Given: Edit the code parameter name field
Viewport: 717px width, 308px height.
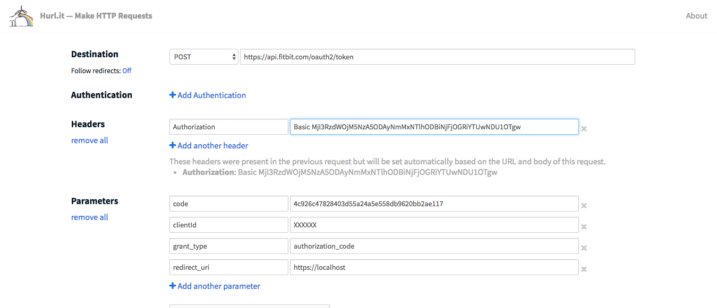Looking at the screenshot, I should tap(229, 204).
